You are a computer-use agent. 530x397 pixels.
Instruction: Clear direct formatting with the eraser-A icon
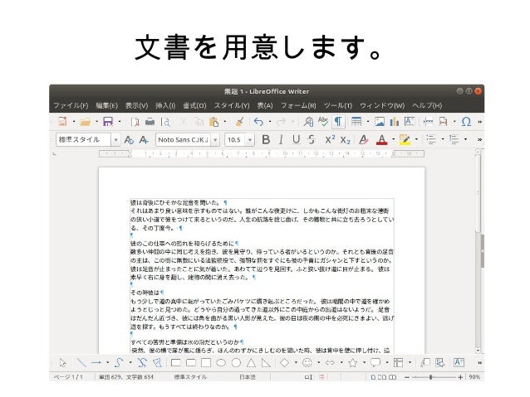(x=363, y=139)
